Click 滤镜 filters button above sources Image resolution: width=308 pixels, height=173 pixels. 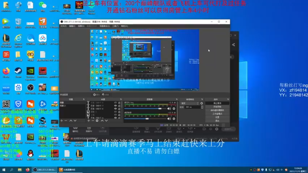point(105,95)
